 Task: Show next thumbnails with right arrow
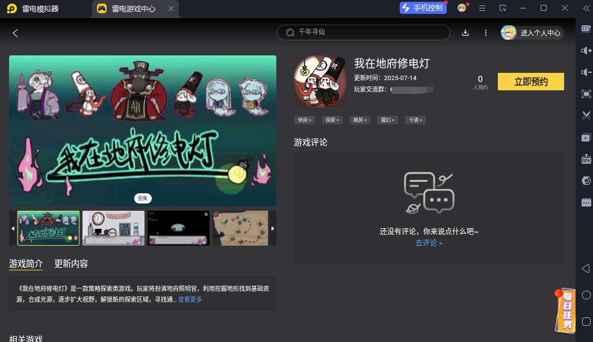pos(273,228)
